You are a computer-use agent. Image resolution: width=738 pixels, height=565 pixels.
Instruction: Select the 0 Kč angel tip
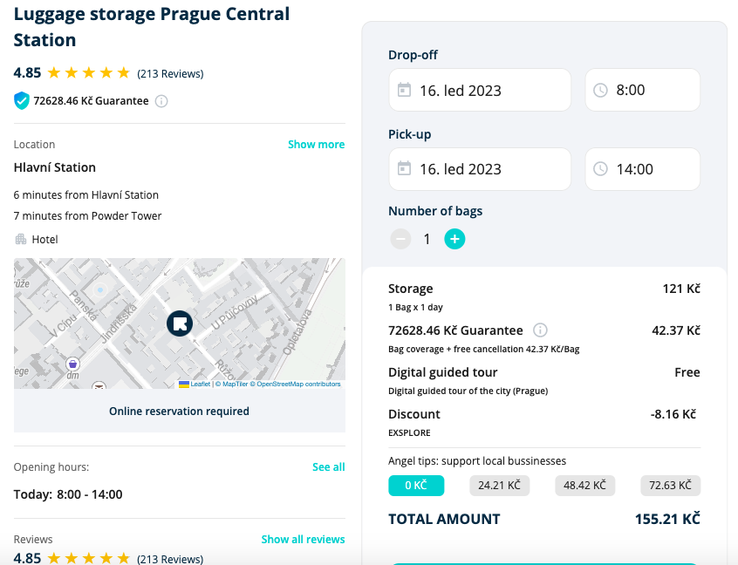[416, 486]
